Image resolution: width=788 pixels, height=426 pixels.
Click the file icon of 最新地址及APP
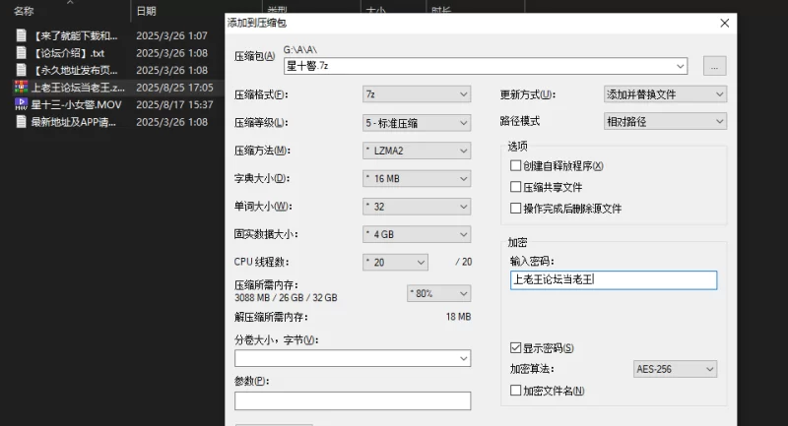coord(21,121)
